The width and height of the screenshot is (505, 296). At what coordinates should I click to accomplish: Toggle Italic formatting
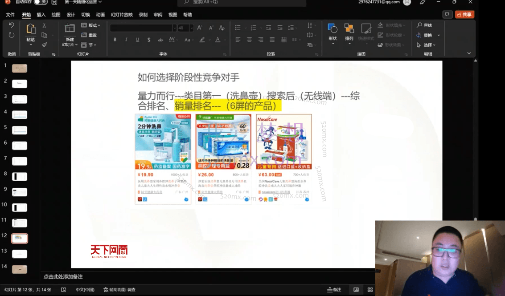click(x=126, y=40)
